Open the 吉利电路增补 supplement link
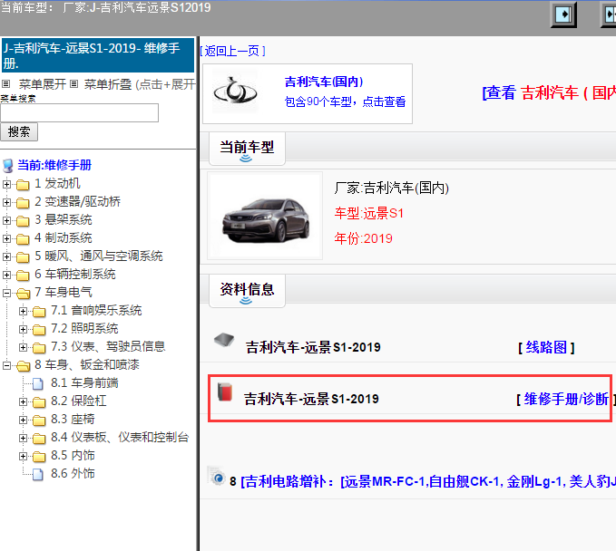This screenshot has width=616, height=551. pos(428,481)
